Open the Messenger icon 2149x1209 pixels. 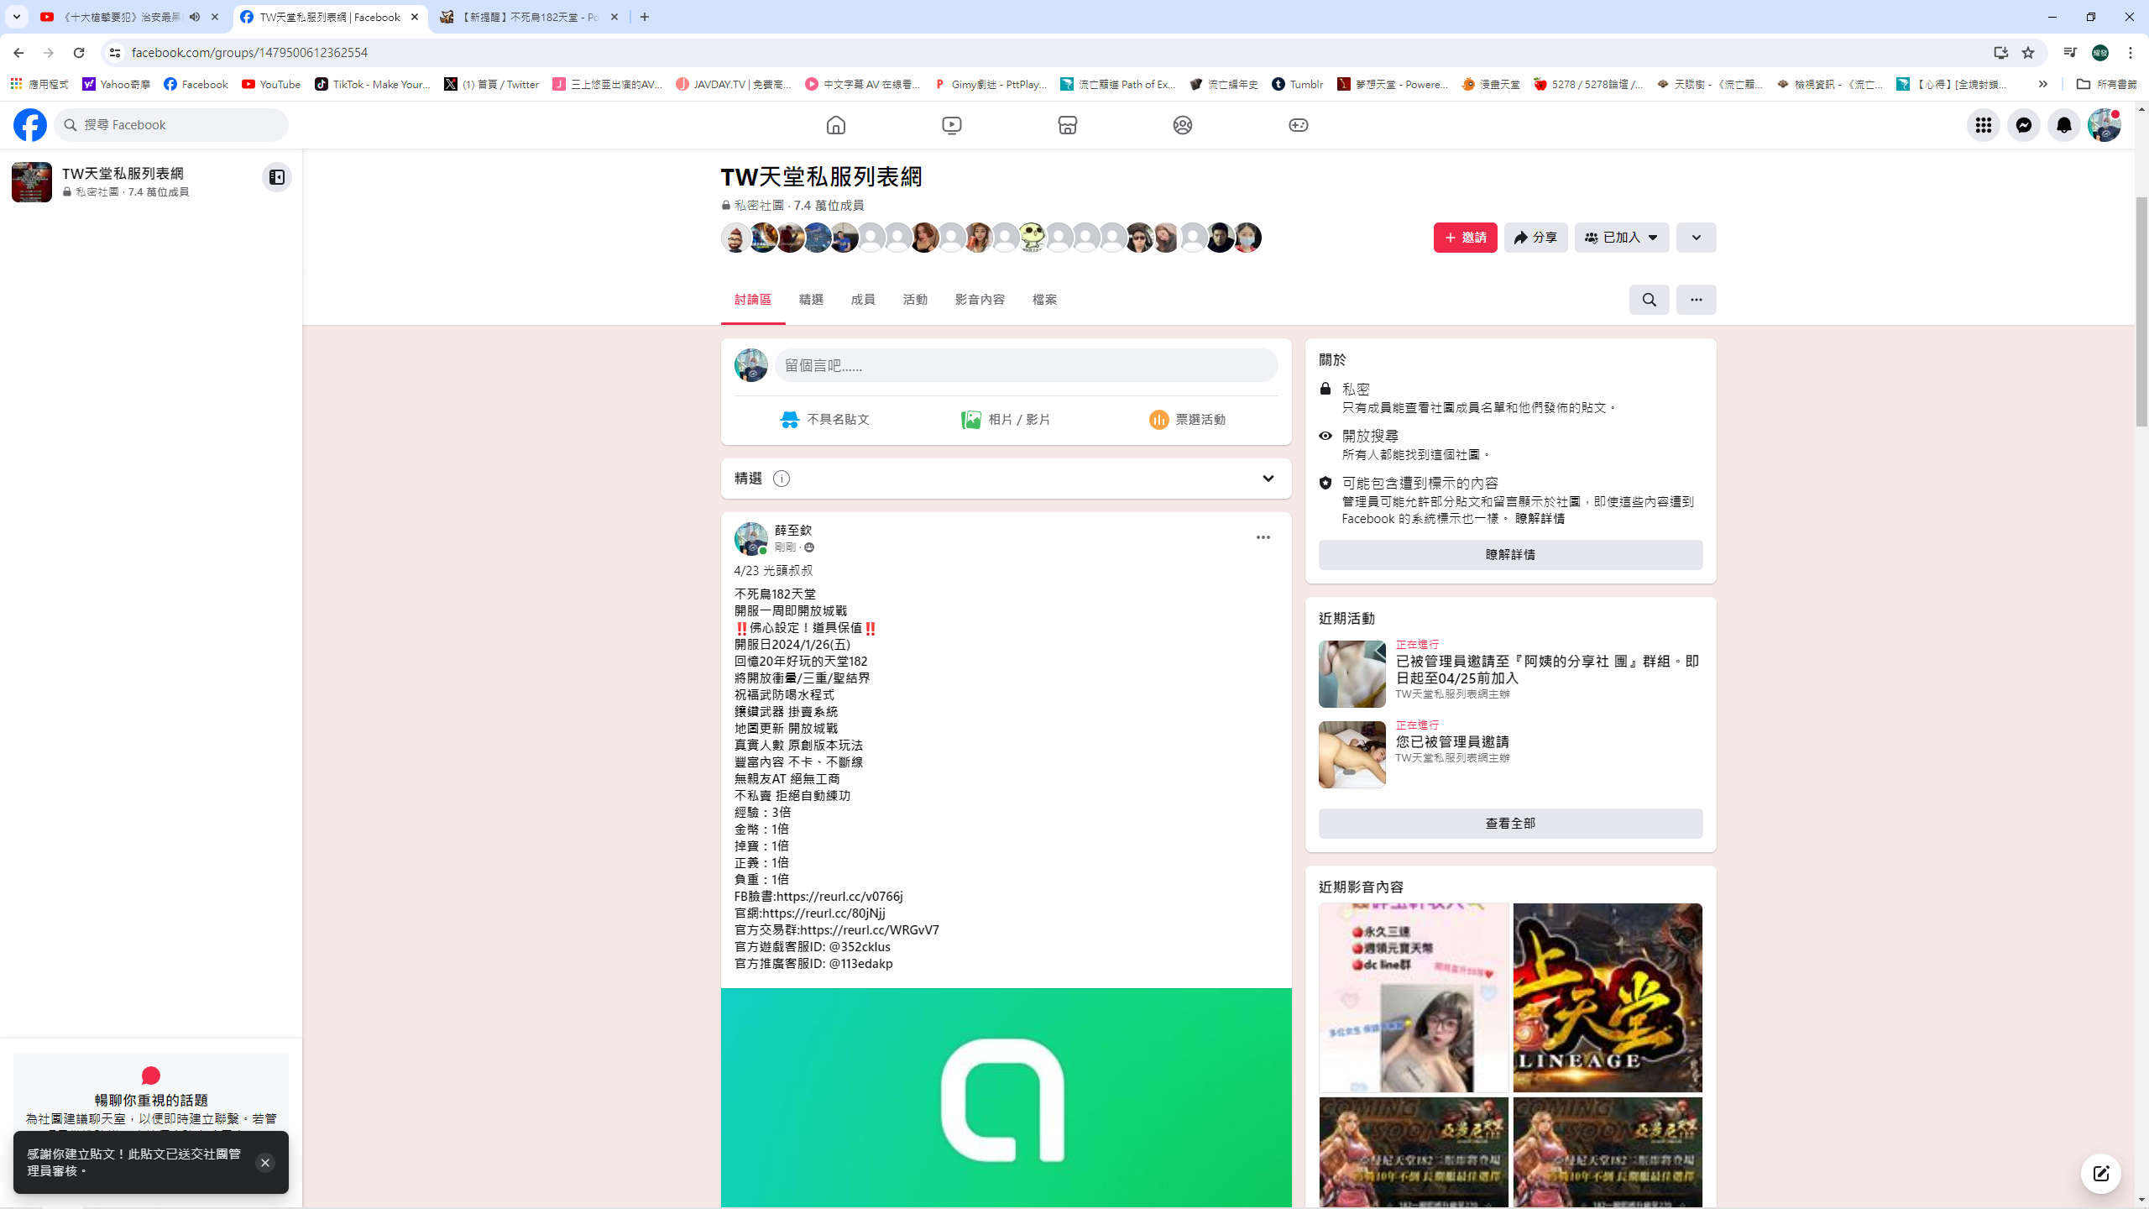coord(2024,125)
